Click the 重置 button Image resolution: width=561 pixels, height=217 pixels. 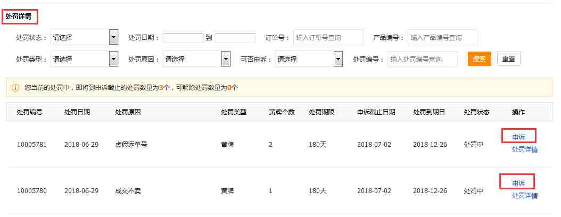tap(508, 59)
